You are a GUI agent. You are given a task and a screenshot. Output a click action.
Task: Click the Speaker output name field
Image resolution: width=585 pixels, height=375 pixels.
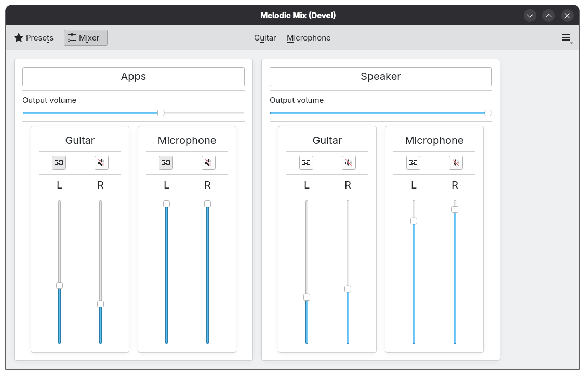pyautogui.click(x=381, y=77)
